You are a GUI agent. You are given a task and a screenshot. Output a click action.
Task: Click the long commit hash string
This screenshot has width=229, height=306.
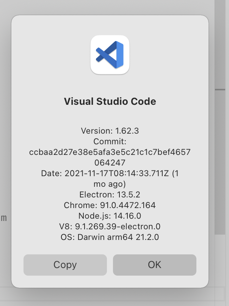[x=110, y=152]
